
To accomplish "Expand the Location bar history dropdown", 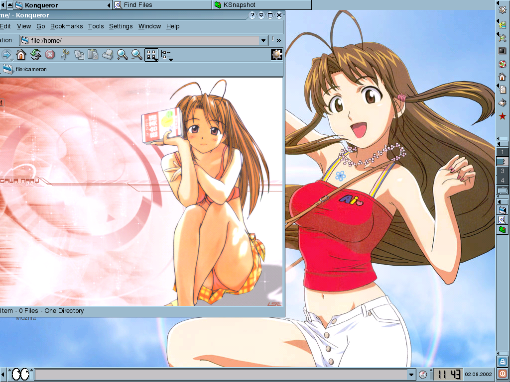I will [x=263, y=41].
